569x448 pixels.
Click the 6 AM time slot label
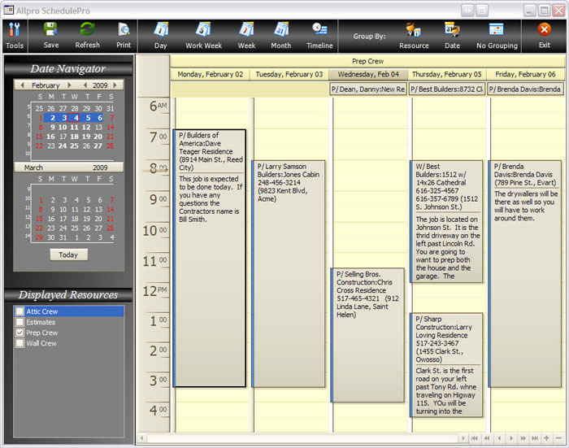coord(158,106)
